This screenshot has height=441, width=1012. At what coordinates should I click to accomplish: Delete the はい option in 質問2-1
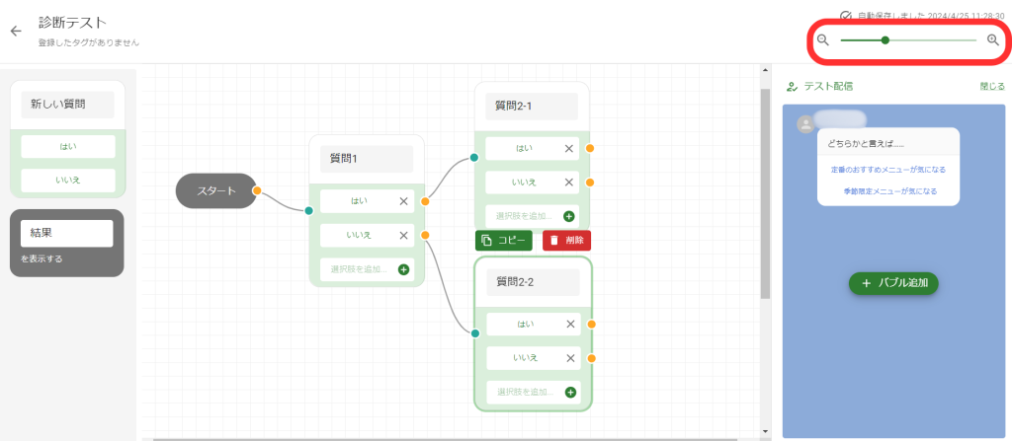click(x=568, y=149)
